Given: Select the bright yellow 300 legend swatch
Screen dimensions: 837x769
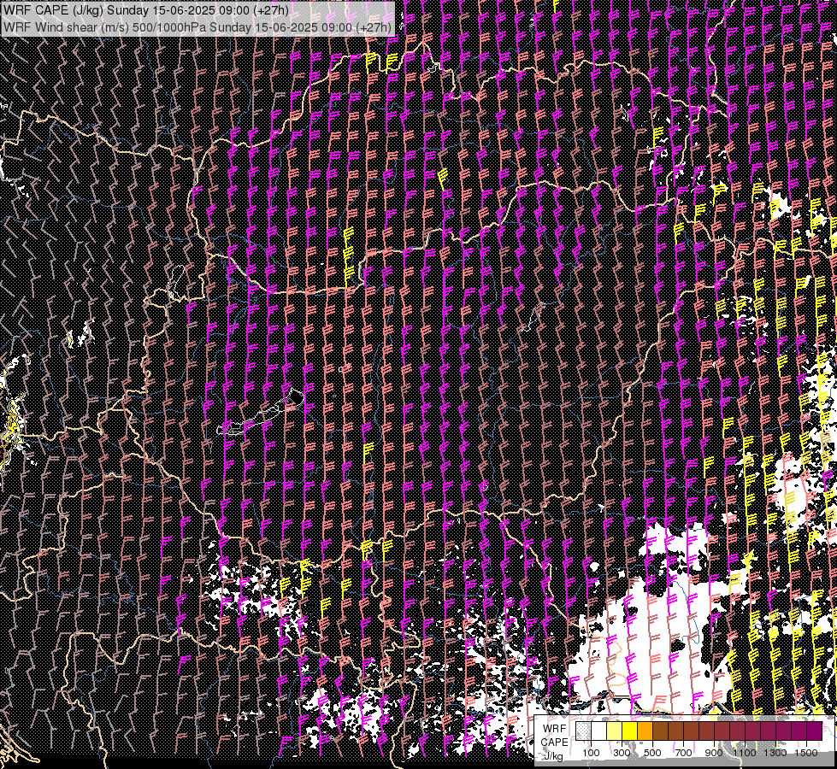Looking at the screenshot, I should coord(630,731).
